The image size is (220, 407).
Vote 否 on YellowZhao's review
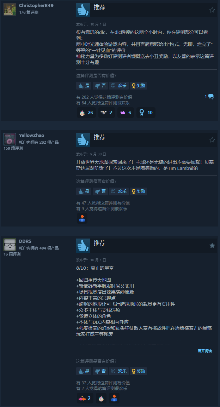100,191
